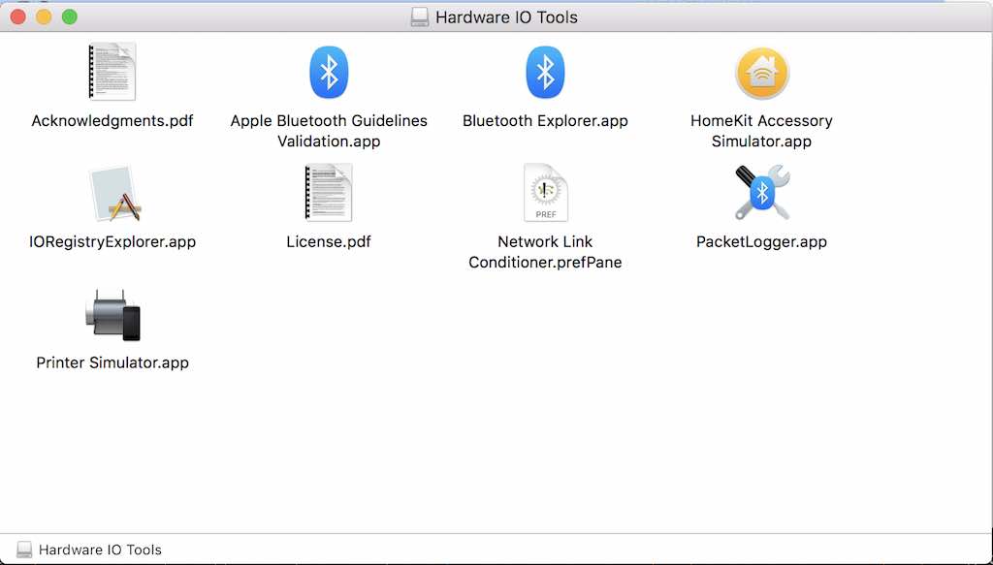The height and width of the screenshot is (565, 993).
Task: Click the "IORegistryExplorer.app" file name
Action: point(112,241)
